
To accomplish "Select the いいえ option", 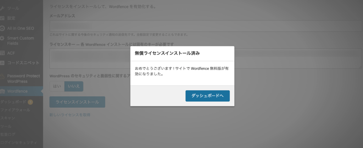I will coord(74,86).
